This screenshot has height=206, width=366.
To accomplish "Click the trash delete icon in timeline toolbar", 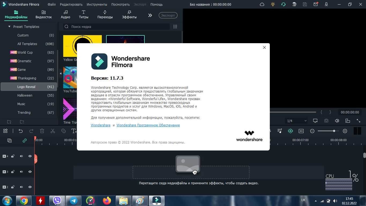I will coord(42,131).
